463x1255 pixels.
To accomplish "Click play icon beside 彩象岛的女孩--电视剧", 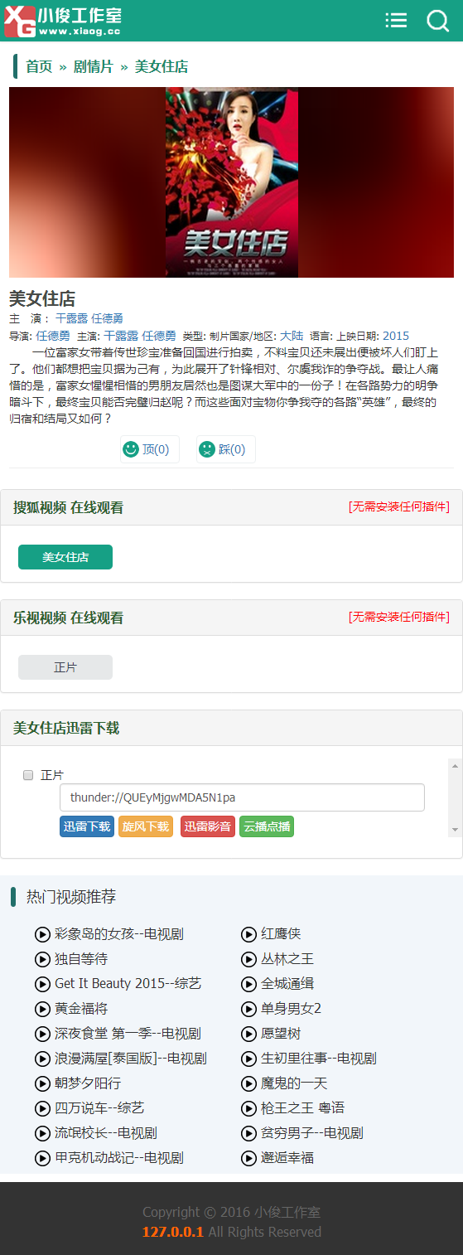I will [42, 934].
